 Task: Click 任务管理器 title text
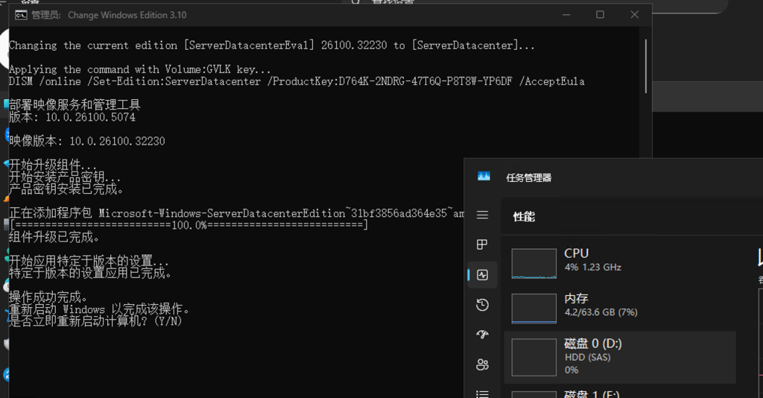click(x=528, y=177)
